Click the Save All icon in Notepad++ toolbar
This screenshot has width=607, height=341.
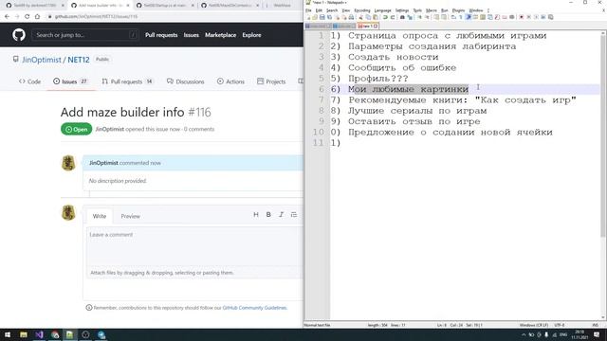click(x=329, y=17)
